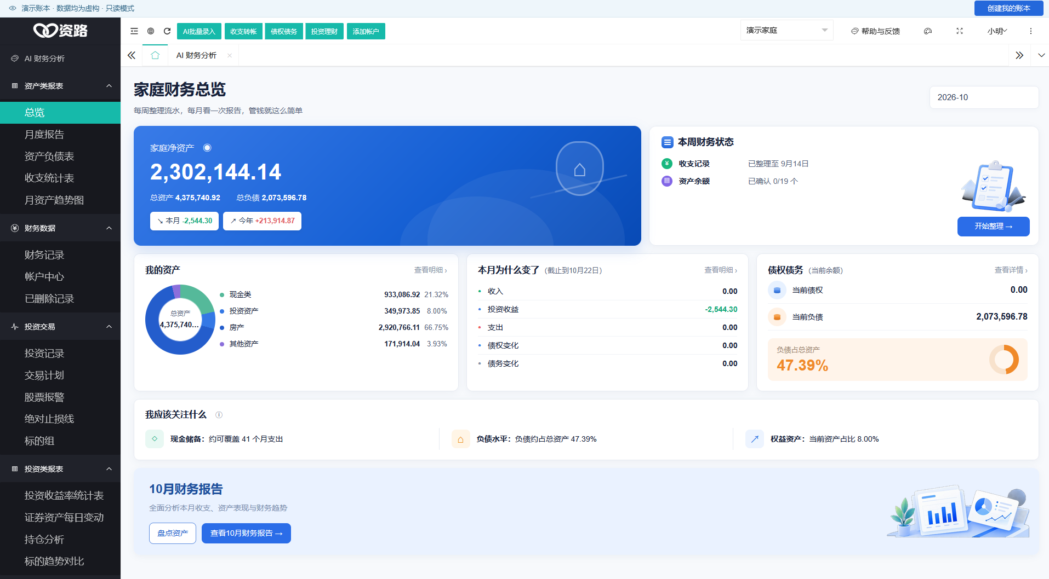Open the vertical three-dot more menu
Image resolution: width=1049 pixels, height=579 pixels.
(x=1031, y=31)
